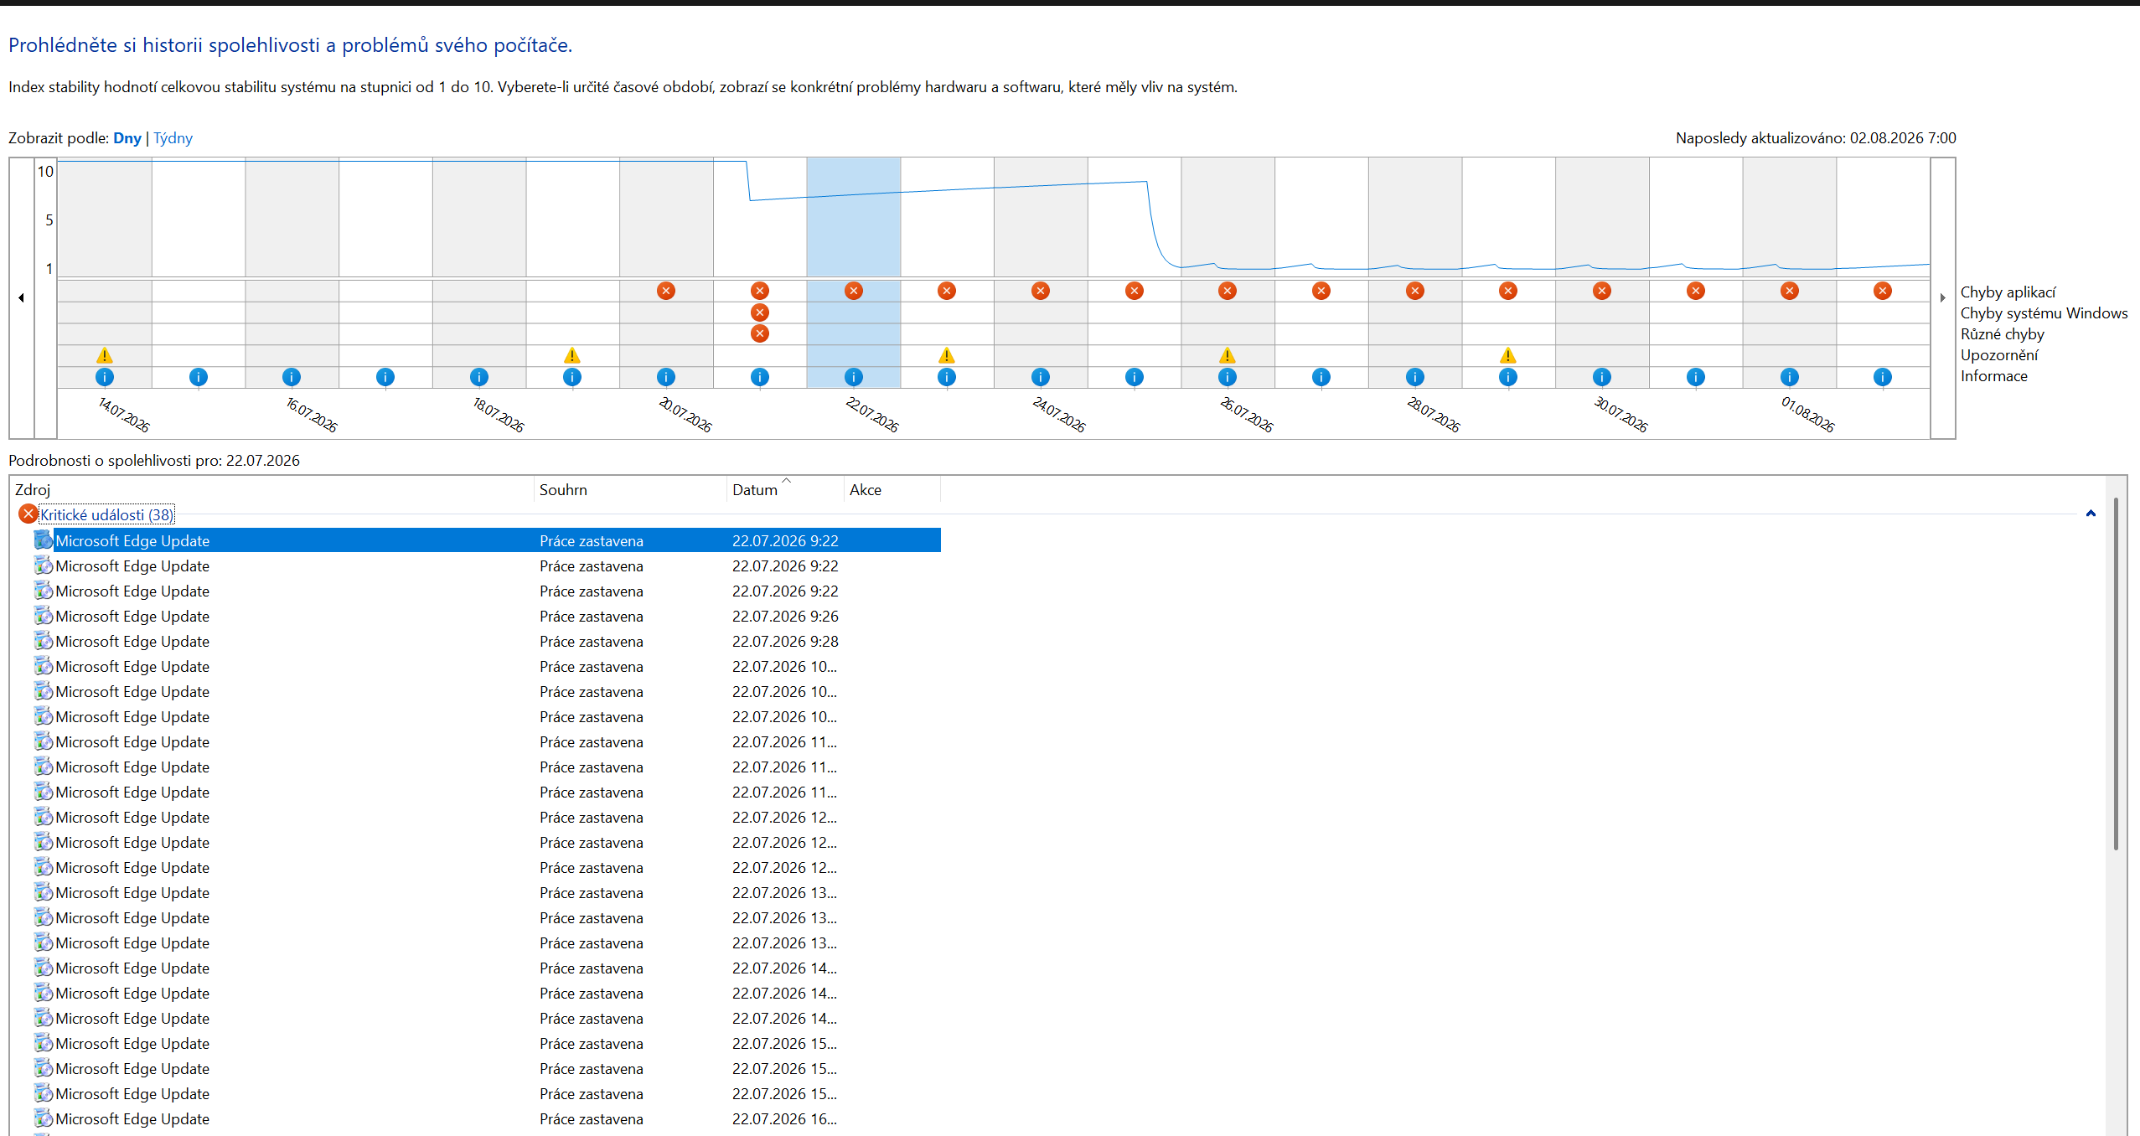The width and height of the screenshot is (2140, 1136).
Task: Click the information icon for 20.07.2026
Action: (666, 377)
